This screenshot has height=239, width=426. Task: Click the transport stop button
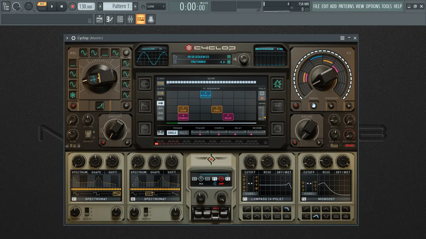62,6
